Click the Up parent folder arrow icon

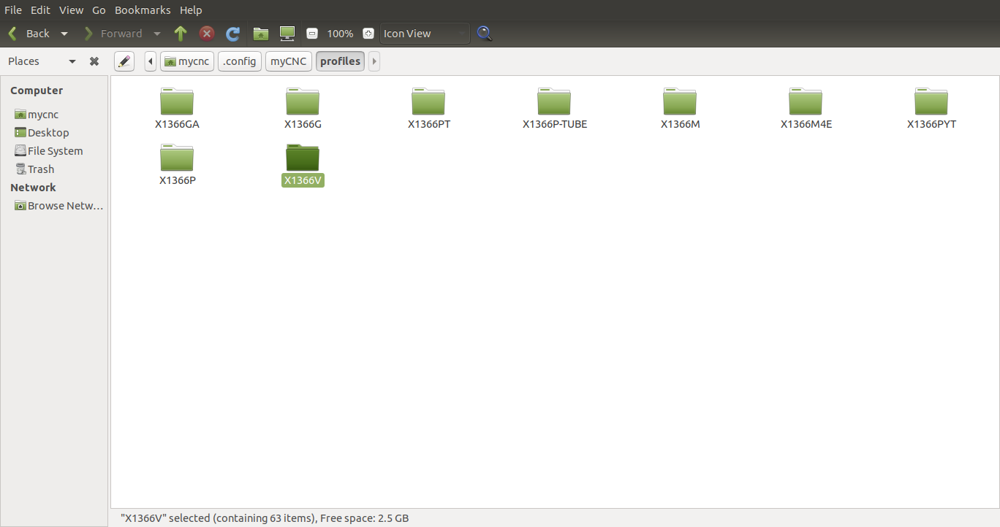181,34
